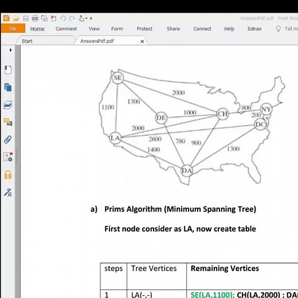The height and width of the screenshot is (298, 298).
Task: Click the 800 edge weight label
Action: (246, 108)
